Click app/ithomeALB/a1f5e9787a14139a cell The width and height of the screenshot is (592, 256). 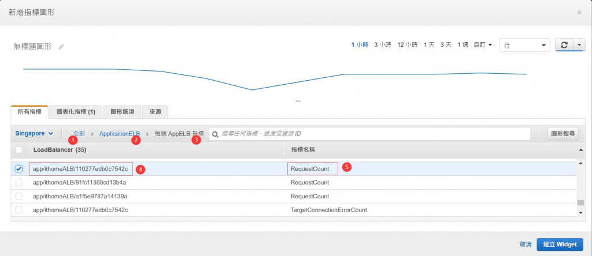tap(80, 196)
